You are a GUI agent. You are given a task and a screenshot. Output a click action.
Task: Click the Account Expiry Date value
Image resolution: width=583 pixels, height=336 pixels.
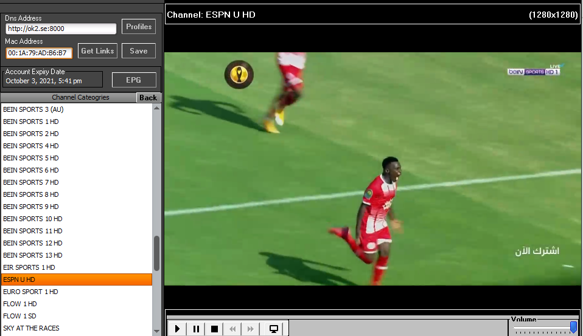tap(43, 81)
